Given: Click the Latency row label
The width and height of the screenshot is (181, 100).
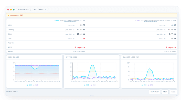Looking at the screenshot, I should click(x=11, y=30).
